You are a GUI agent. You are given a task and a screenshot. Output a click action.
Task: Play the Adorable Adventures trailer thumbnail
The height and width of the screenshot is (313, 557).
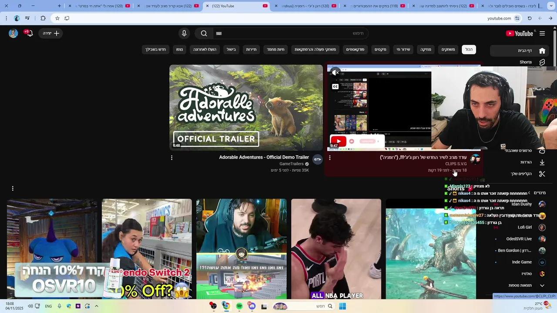click(246, 107)
